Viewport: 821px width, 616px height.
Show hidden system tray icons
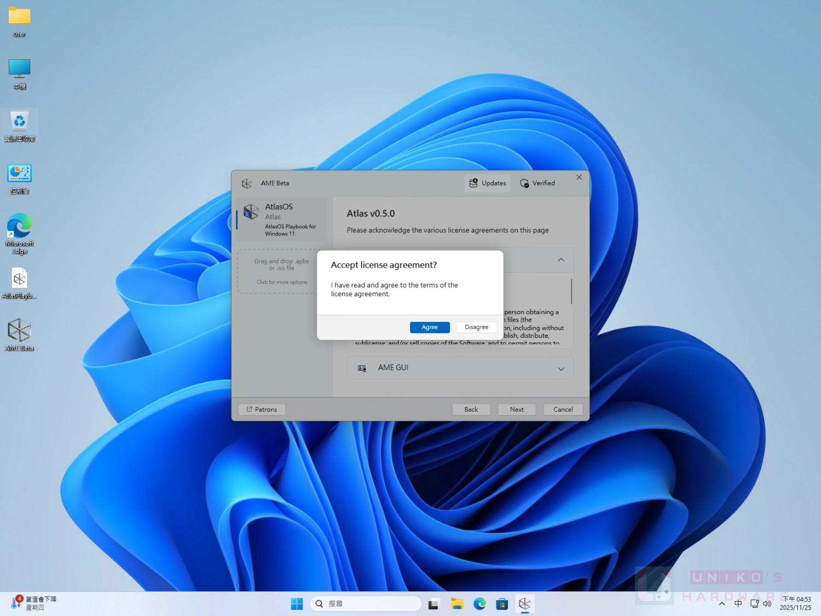[722, 603]
